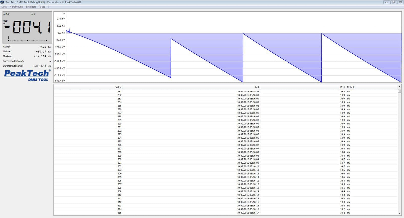Viewport: 404px width, 218px height.
Task: Sort table by Index column header
Action: pos(118,87)
